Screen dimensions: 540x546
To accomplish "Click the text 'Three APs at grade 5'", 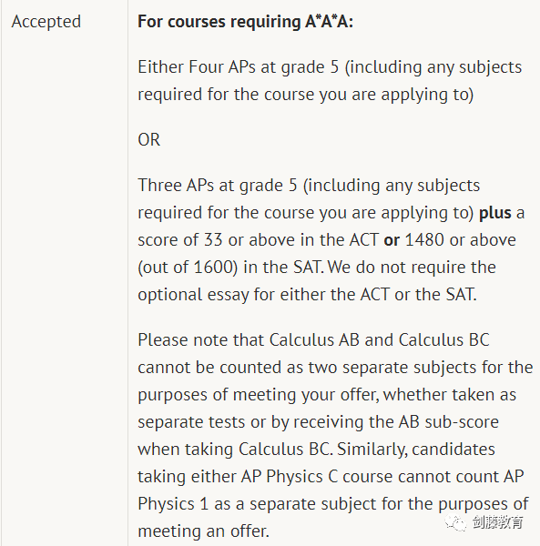I will [x=218, y=186].
